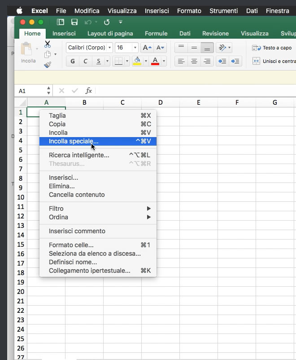The image size is (296, 360).
Task: Select column E header
Action: pos(199,102)
